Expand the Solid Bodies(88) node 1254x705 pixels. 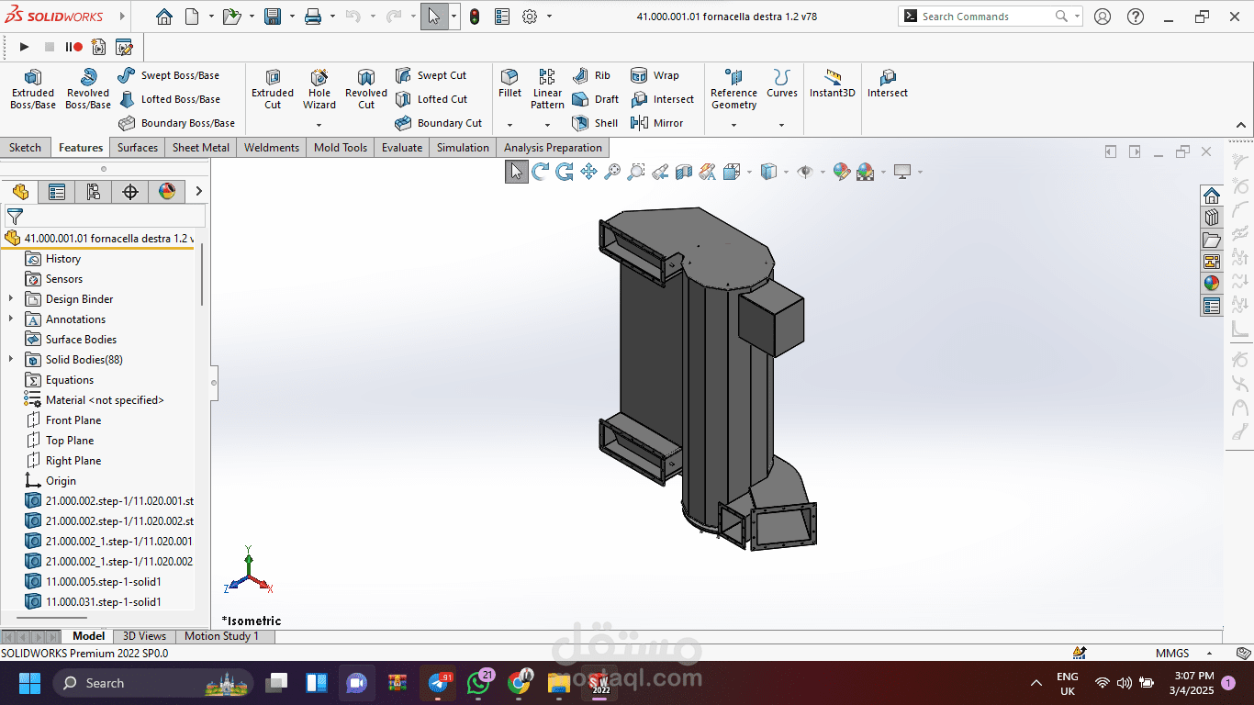coord(11,360)
